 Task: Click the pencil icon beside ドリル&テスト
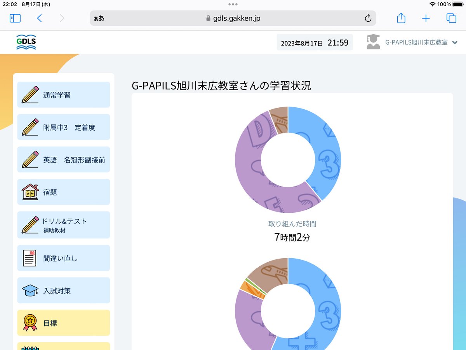[x=30, y=225]
